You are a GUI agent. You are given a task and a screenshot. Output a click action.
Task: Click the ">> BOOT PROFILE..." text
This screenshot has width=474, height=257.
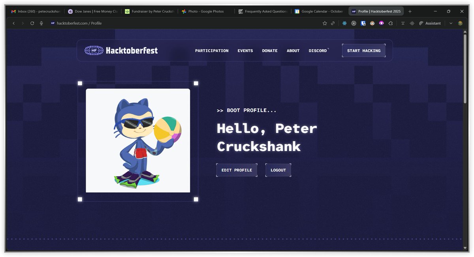pyautogui.click(x=246, y=110)
